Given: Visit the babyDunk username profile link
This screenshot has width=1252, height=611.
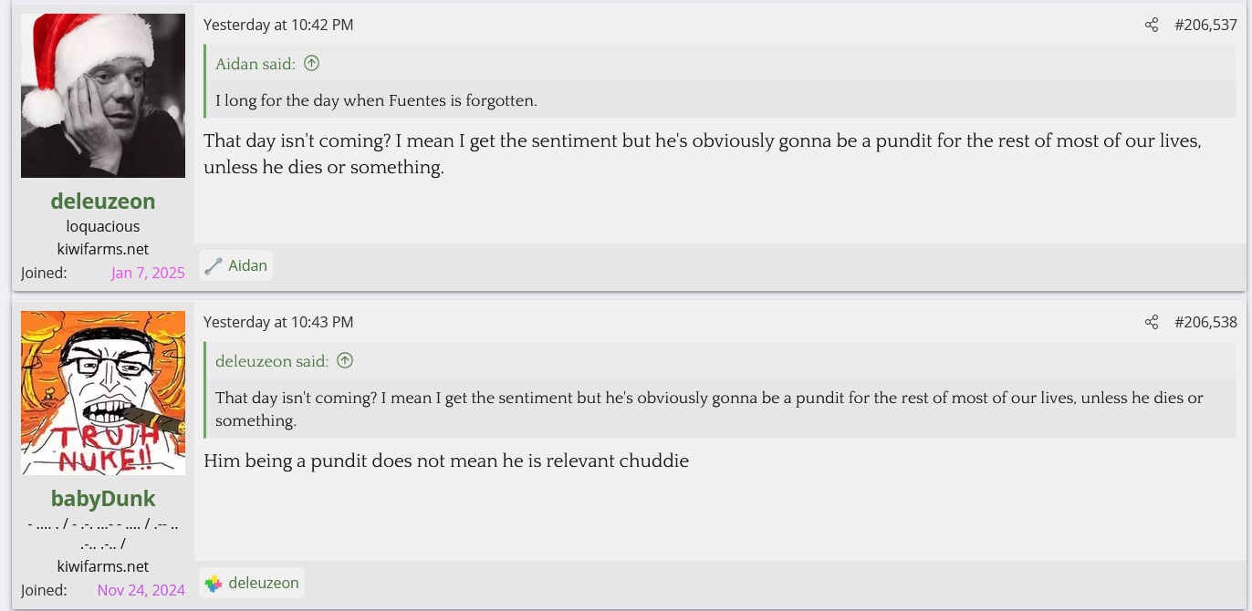Looking at the screenshot, I should click(x=103, y=499).
